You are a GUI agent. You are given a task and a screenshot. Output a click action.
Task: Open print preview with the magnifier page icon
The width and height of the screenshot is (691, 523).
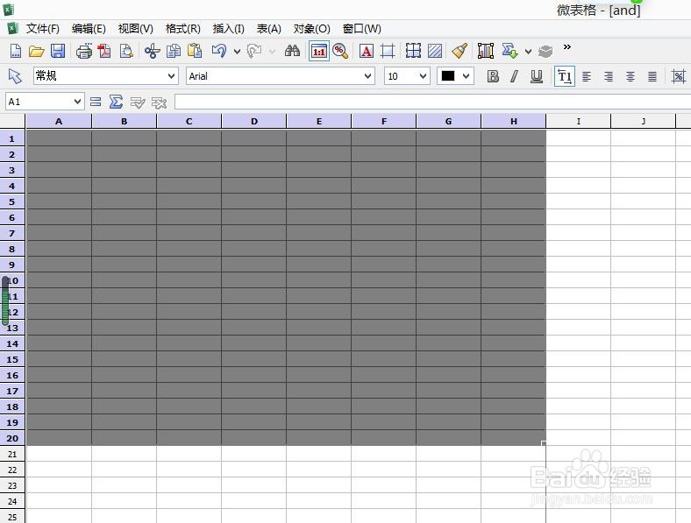click(x=126, y=52)
